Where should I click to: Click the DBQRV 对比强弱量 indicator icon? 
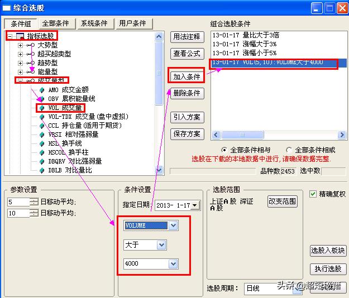[x=42, y=161]
